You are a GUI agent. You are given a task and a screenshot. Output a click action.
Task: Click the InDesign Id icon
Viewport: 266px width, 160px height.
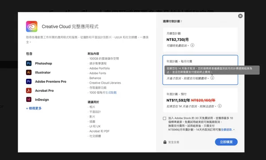pyautogui.click(x=29, y=99)
